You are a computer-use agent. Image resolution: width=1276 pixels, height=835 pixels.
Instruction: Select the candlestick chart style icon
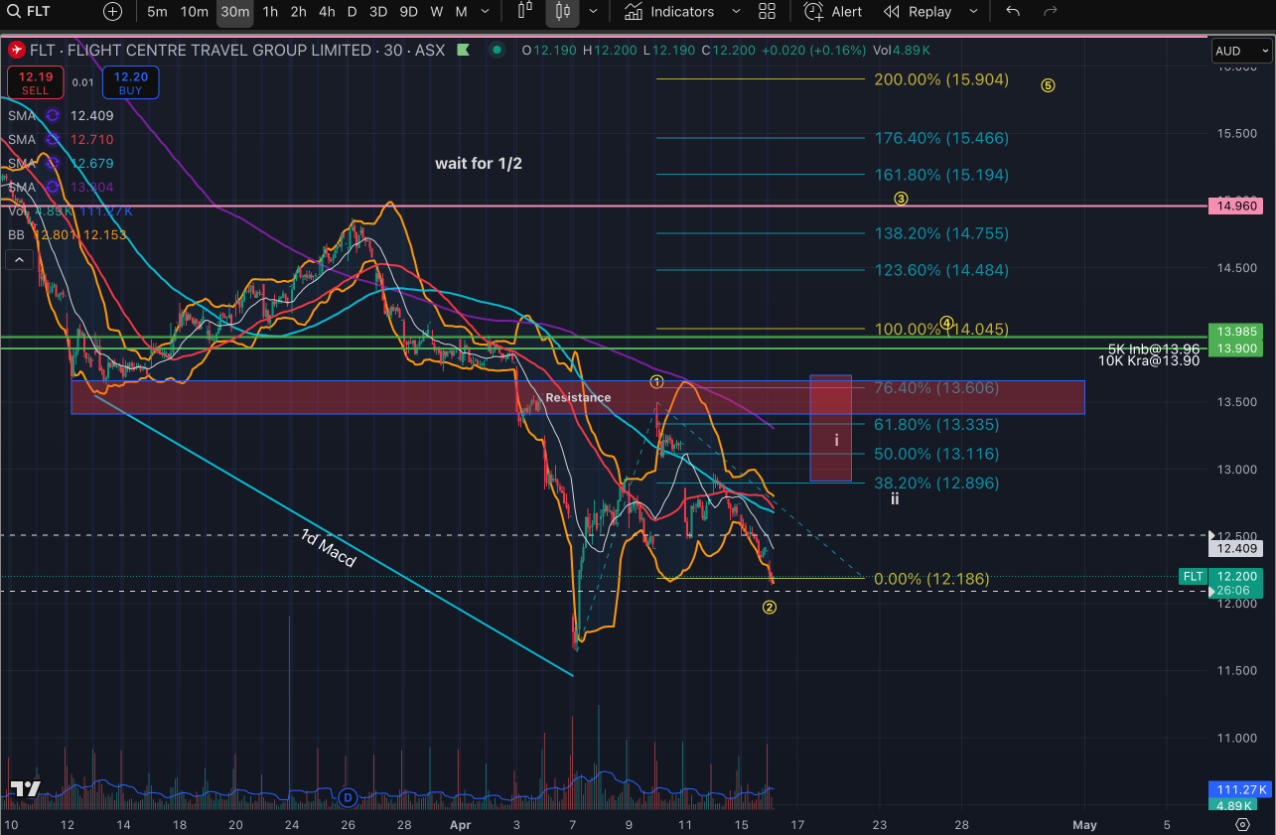563,12
